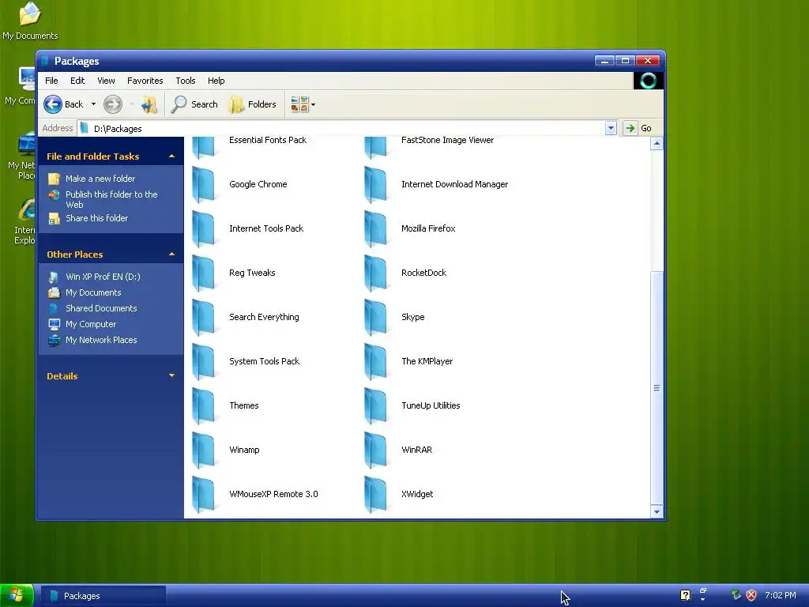Open the Help menu

tap(216, 81)
